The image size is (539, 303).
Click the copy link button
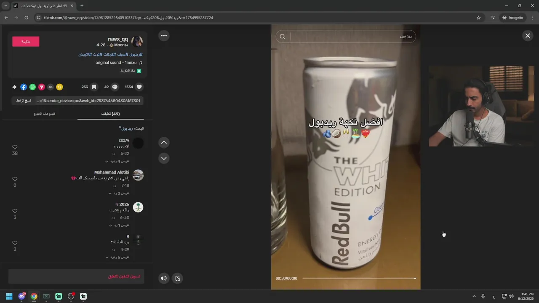(24, 101)
